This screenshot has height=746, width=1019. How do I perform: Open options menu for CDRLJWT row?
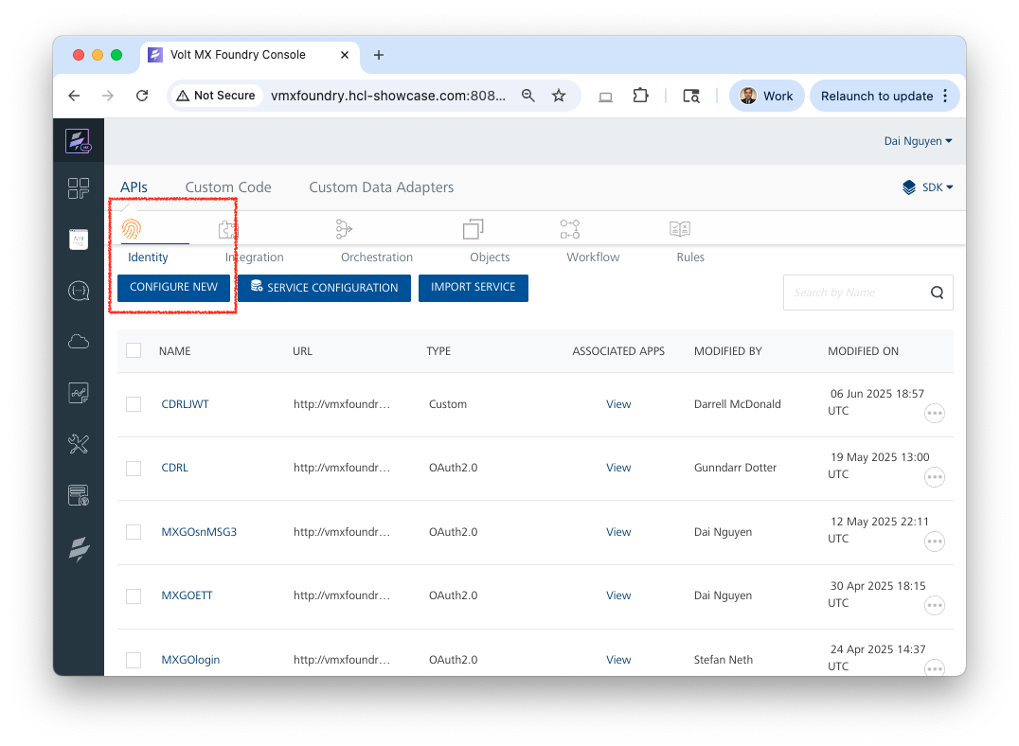click(935, 414)
